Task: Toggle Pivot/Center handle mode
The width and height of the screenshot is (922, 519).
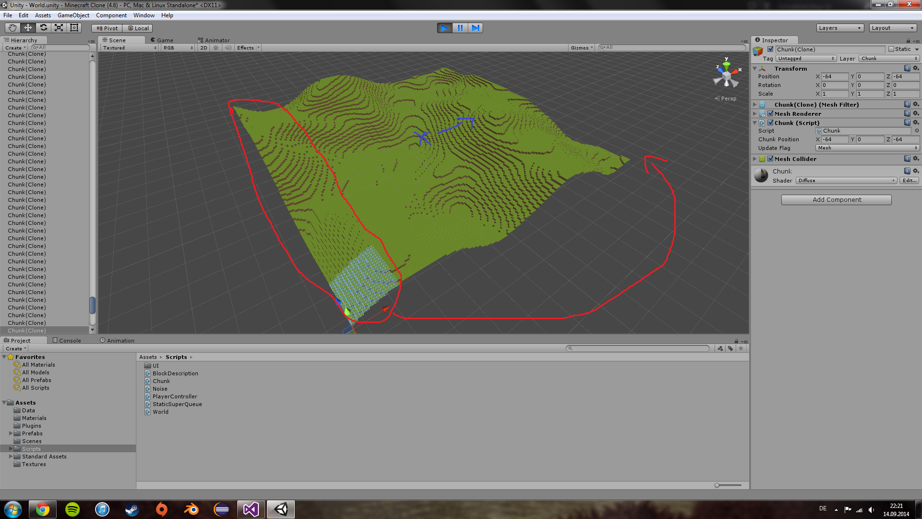Action: [x=107, y=28]
